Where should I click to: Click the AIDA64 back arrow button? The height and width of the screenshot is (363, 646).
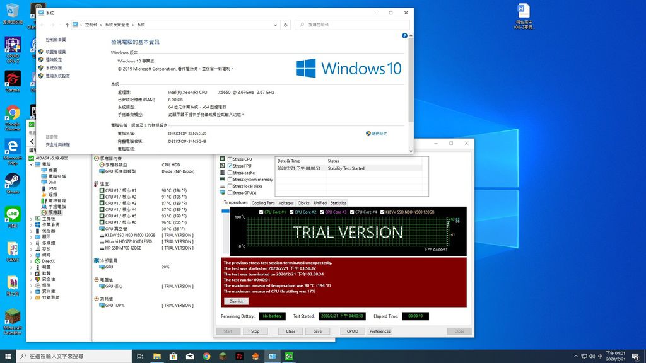pyautogui.click(x=32, y=141)
